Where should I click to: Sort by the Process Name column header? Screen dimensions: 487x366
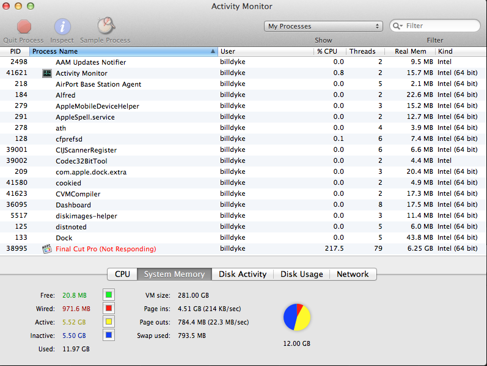(123, 51)
